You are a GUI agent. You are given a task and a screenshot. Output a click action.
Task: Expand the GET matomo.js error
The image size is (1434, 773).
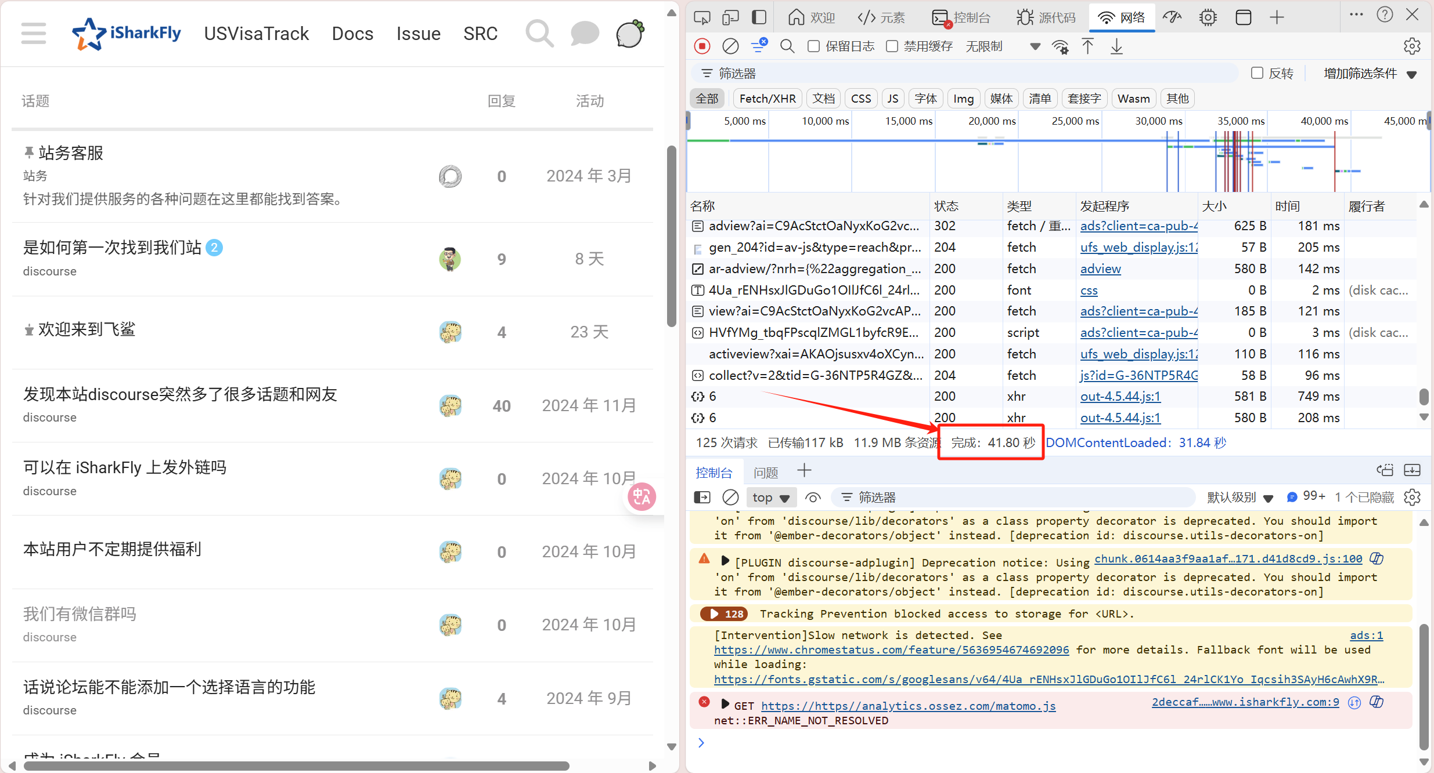pos(725,704)
